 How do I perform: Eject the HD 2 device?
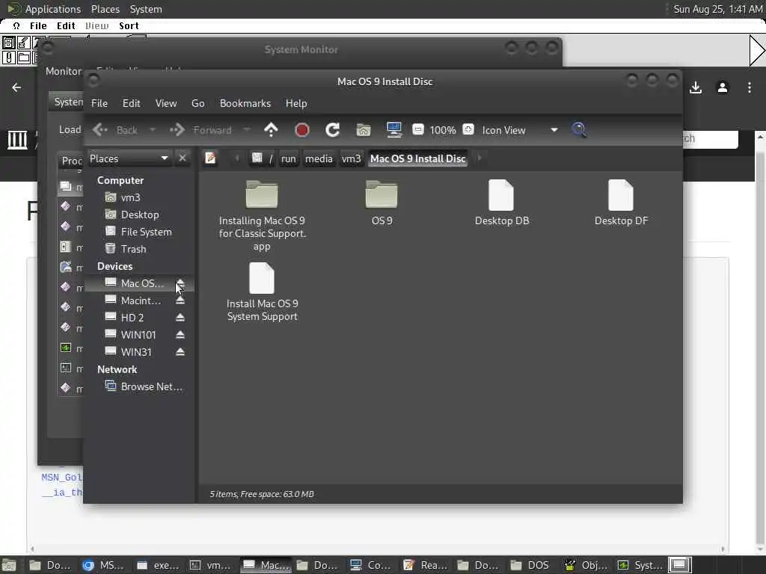click(x=180, y=318)
